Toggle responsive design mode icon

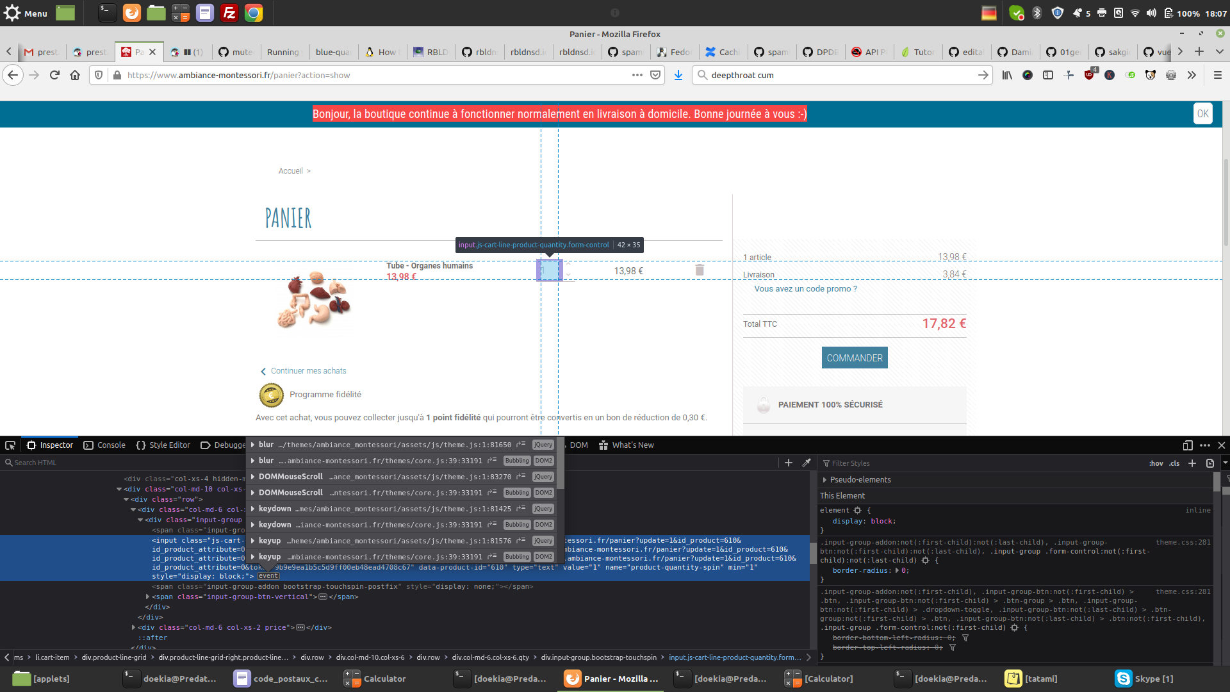click(x=1188, y=445)
